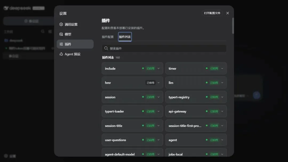Click the hmr plugin name
The width and height of the screenshot is (288, 162).
pyautogui.click(x=108, y=83)
